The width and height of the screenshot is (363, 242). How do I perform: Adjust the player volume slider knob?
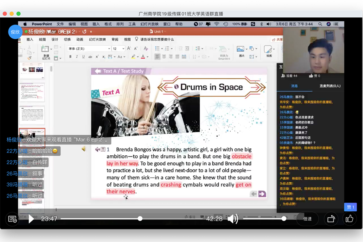tap(284, 219)
